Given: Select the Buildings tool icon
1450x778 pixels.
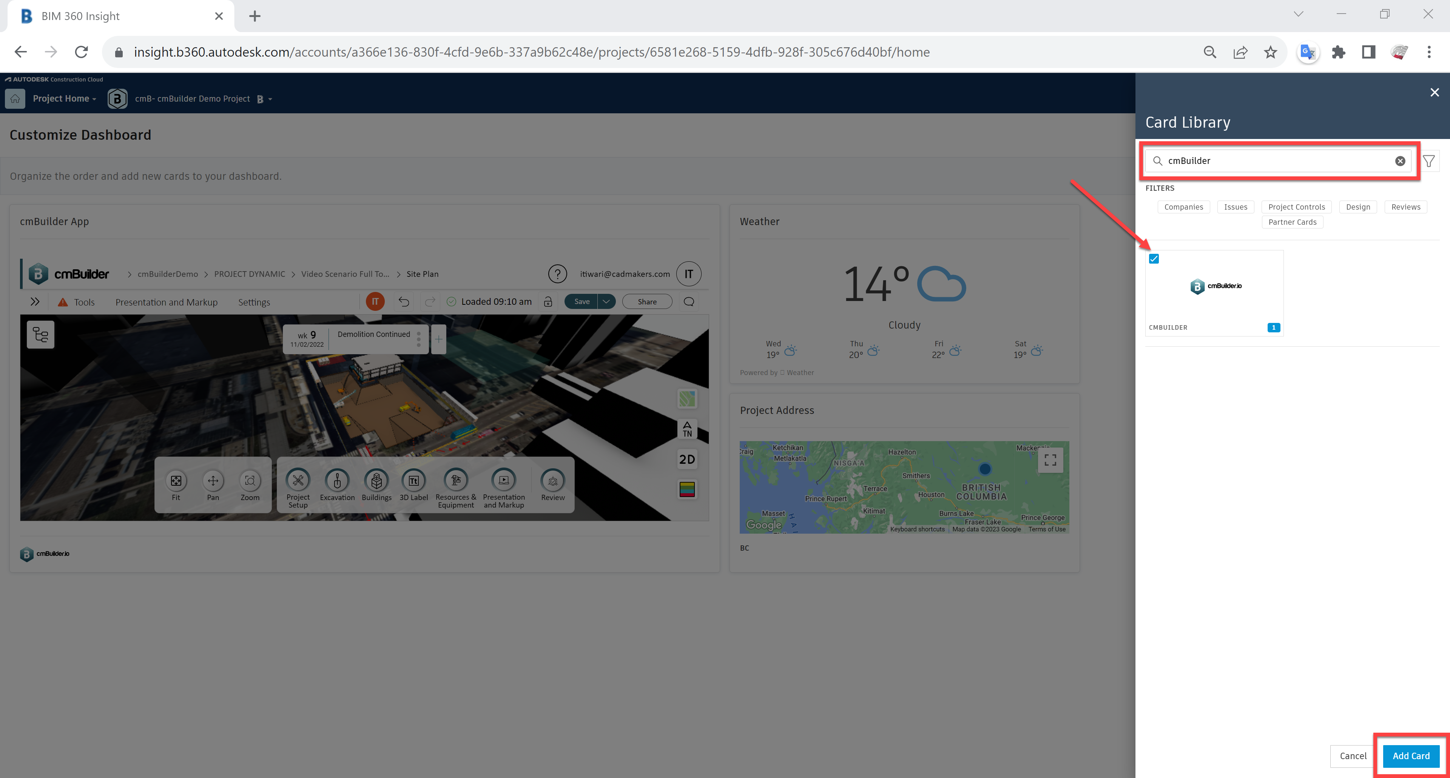Looking at the screenshot, I should point(376,481).
